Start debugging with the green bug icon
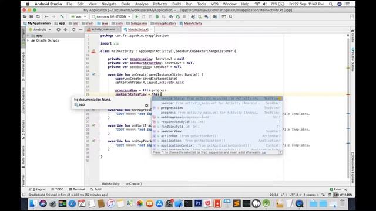This screenshot has height=211, width=376. pos(157,16)
